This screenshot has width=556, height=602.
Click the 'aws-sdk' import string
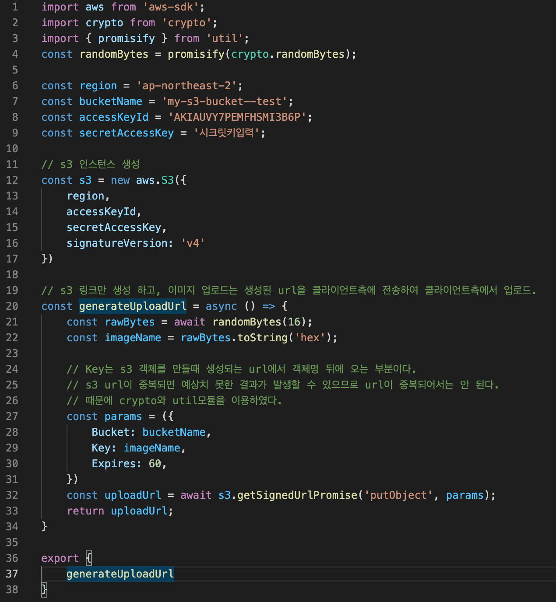171,7
